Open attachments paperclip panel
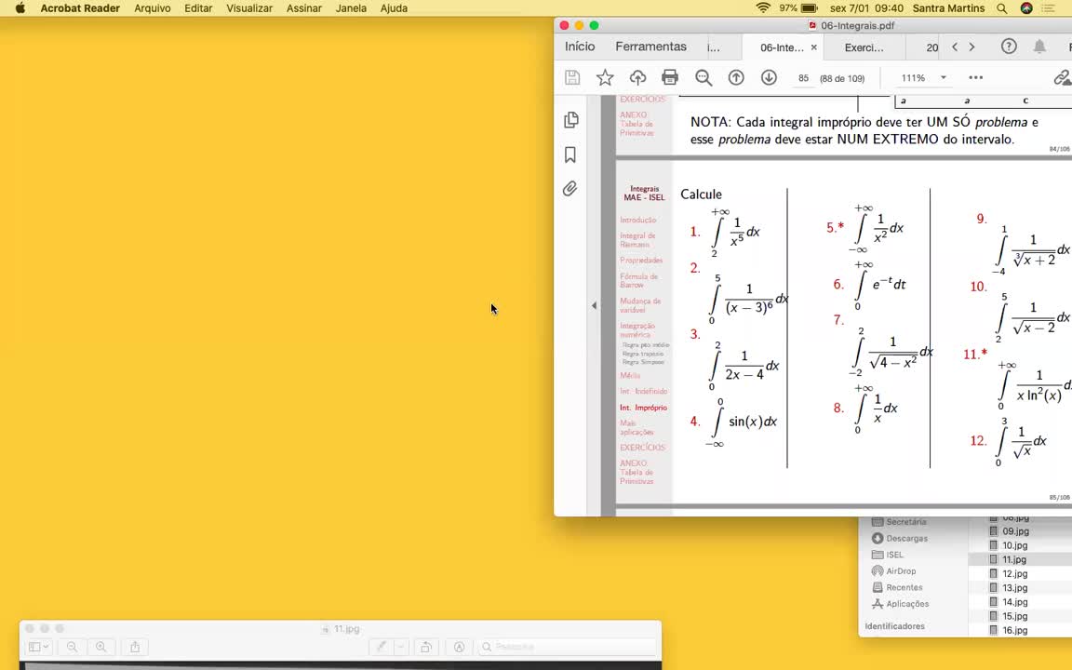 570,189
